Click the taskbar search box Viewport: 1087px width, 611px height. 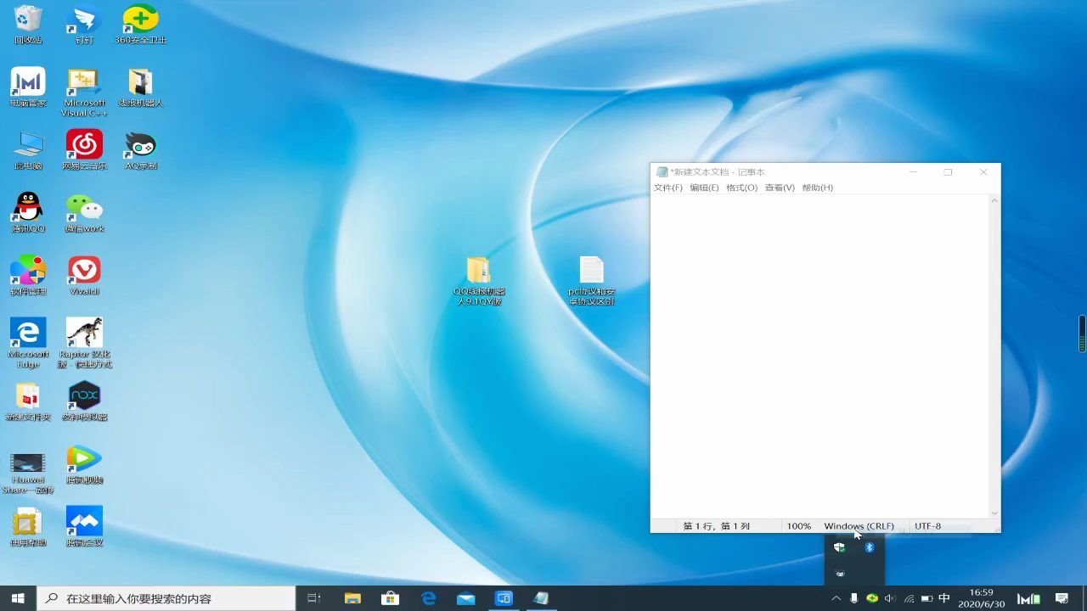pos(166,598)
